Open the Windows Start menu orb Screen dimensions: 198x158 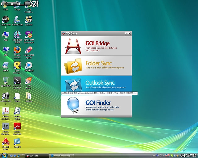pos(4,156)
